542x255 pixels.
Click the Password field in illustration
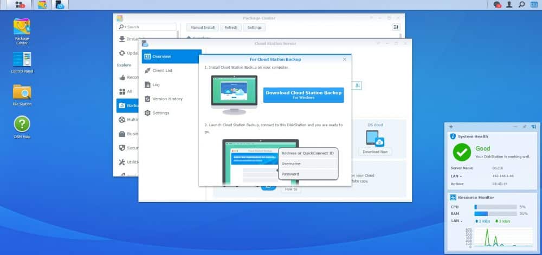click(308, 174)
